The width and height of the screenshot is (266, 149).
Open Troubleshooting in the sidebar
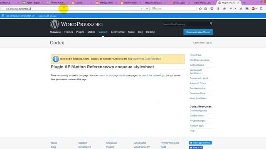point(198,88)
